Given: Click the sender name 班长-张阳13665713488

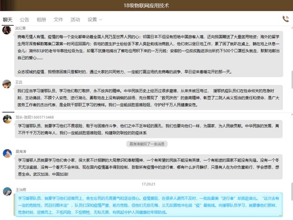Looking at the screenshot, I should click(35, 117).
